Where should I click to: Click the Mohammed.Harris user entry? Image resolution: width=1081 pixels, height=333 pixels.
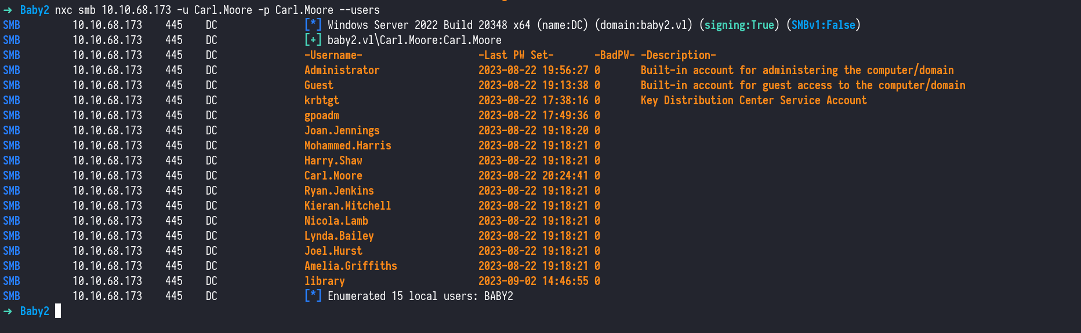[x=347, y=145]
